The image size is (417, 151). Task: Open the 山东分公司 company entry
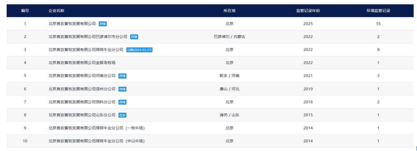point(82,115)
